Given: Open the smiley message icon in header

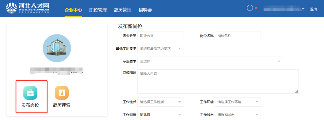Looking at the screenshot, I should click(x=250, y=8).
